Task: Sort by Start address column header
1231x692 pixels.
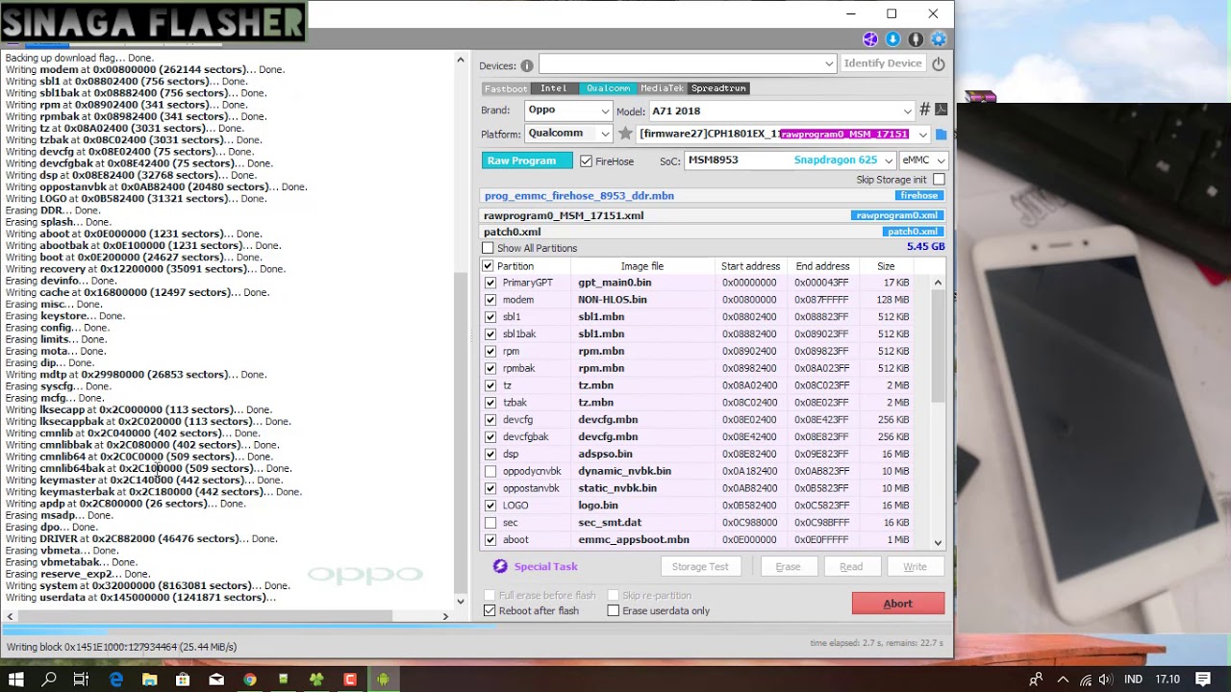Action: click(x=750, y=266)
